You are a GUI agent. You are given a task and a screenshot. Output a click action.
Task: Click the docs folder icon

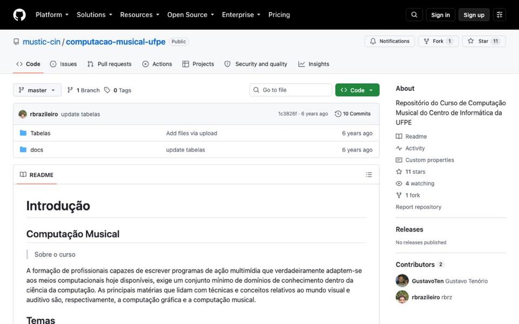click(23, 150)
